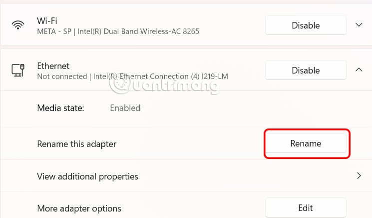This screenshot has height=218, width=372.
Task: Expand the Wi-Fi adapter details chevron
Action: pos(359,25)
